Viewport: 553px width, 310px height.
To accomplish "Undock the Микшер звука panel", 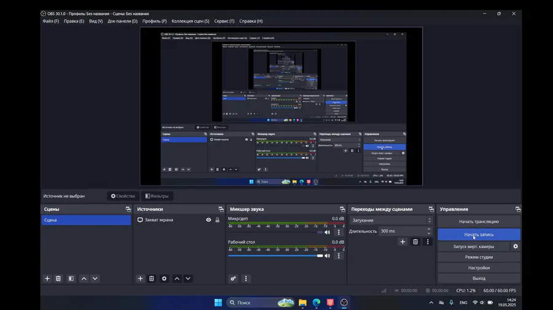I will (x=342, y=209).
